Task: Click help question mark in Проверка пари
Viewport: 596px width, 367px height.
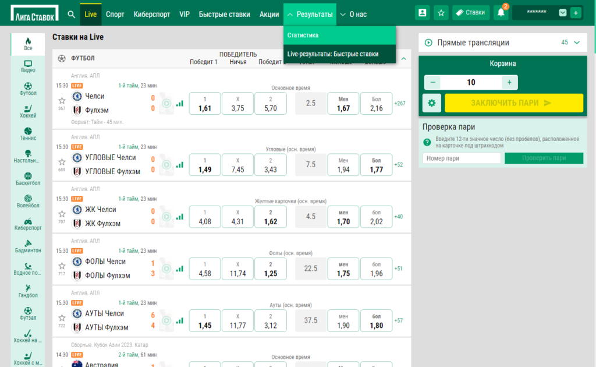Action: (427, 142)
